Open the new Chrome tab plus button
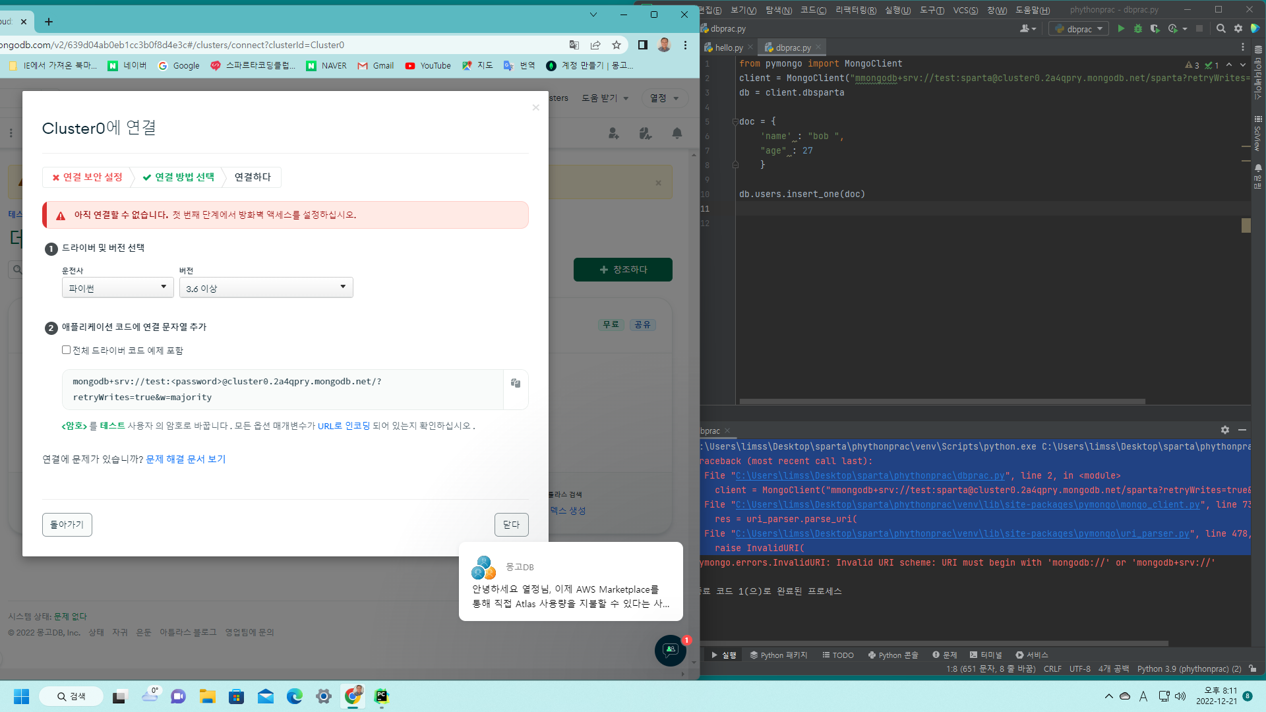Screen dimensions: 1266x712 [49, 22]
